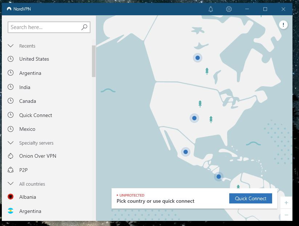Open notifications bell icon
299x226 pixels.
click(x=210, y=9)
